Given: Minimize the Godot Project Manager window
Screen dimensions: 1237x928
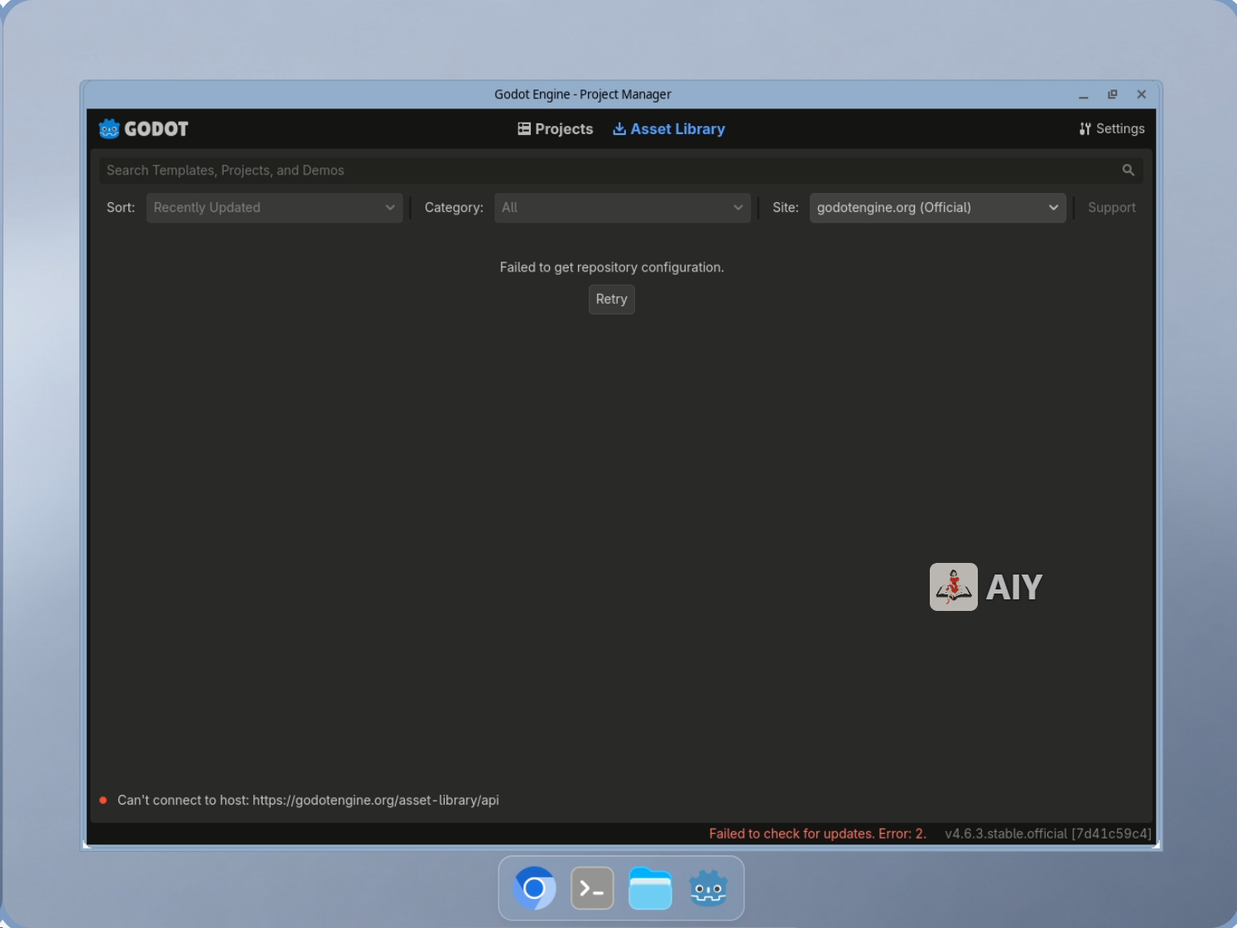Looking at the screenshot, I should pyautogui.click(x=1083, y=95).
